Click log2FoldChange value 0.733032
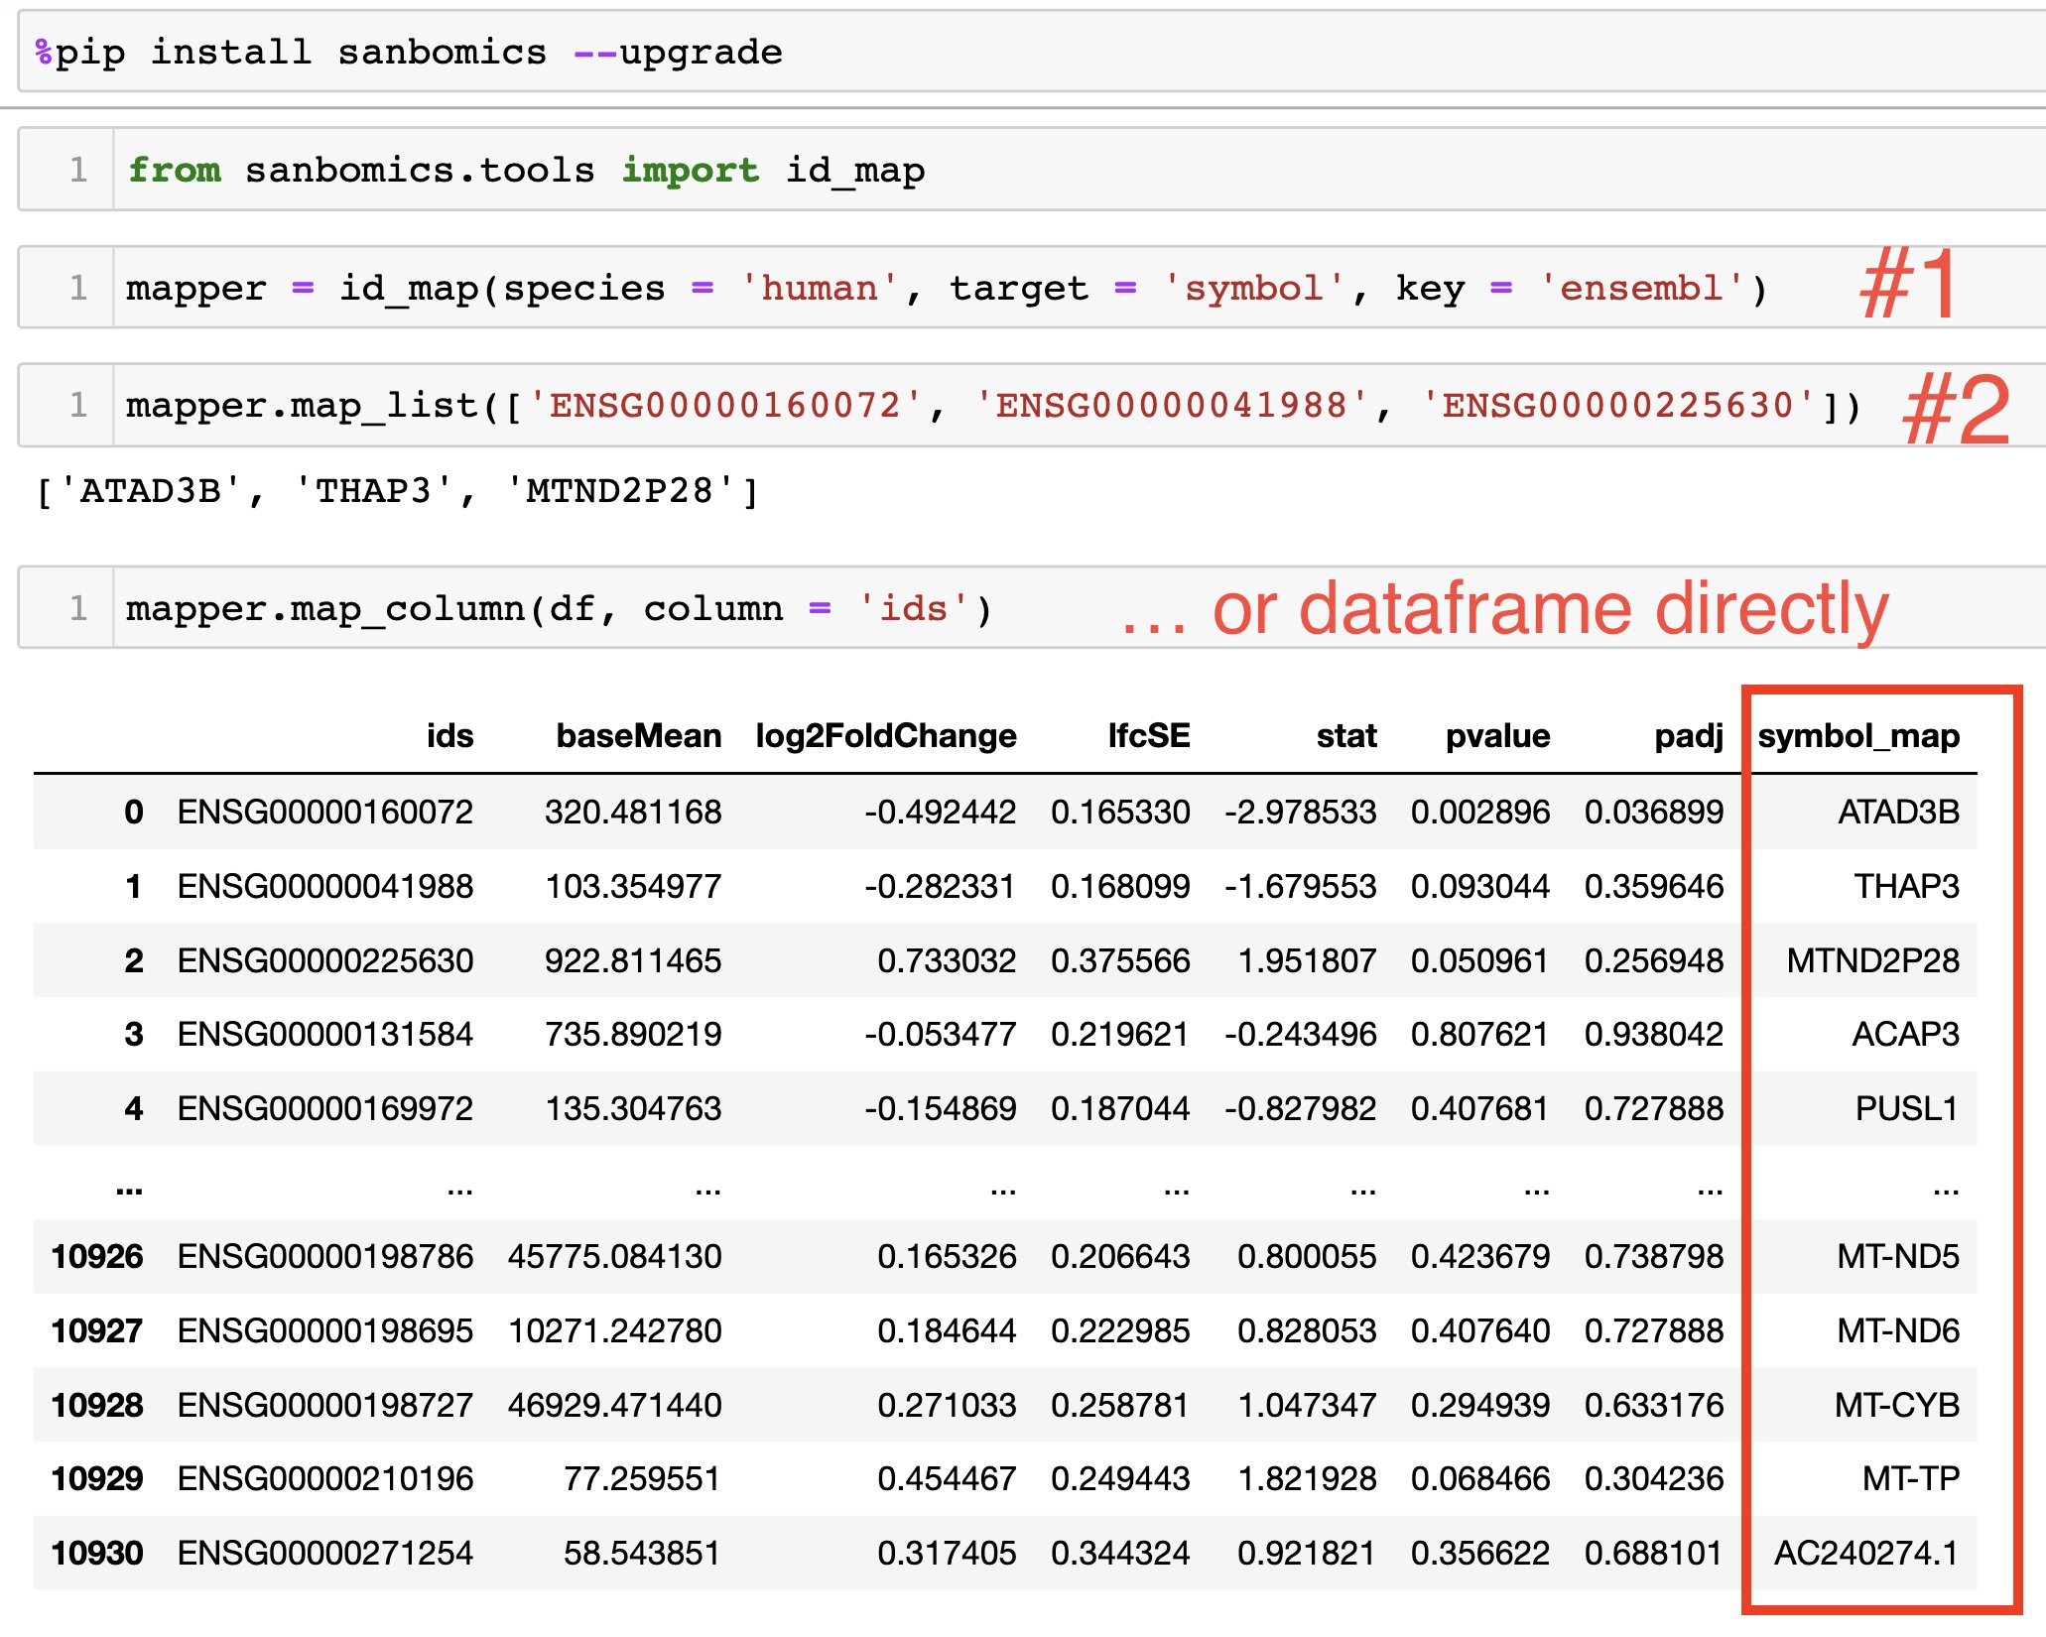 coord(947,960)
